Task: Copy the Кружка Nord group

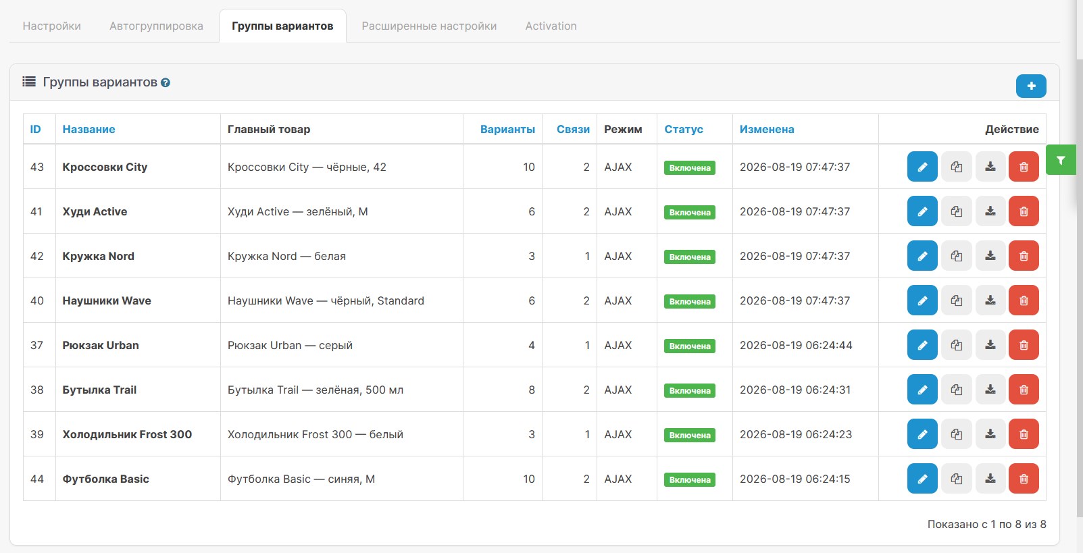Action: pyautogui.click(x=957, y=256)
